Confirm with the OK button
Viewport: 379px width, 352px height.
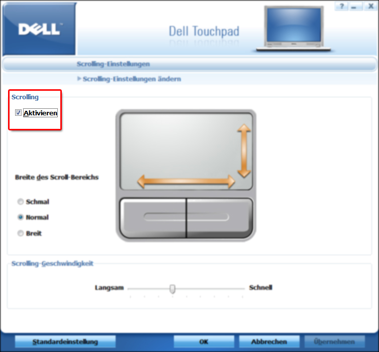[204, 341]
